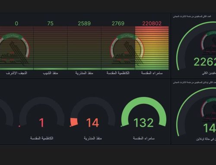This screenshot has width=216, height=165.
Task: Click the value 2589 above منفذ المنذرية bar
Action: [84, 23]
